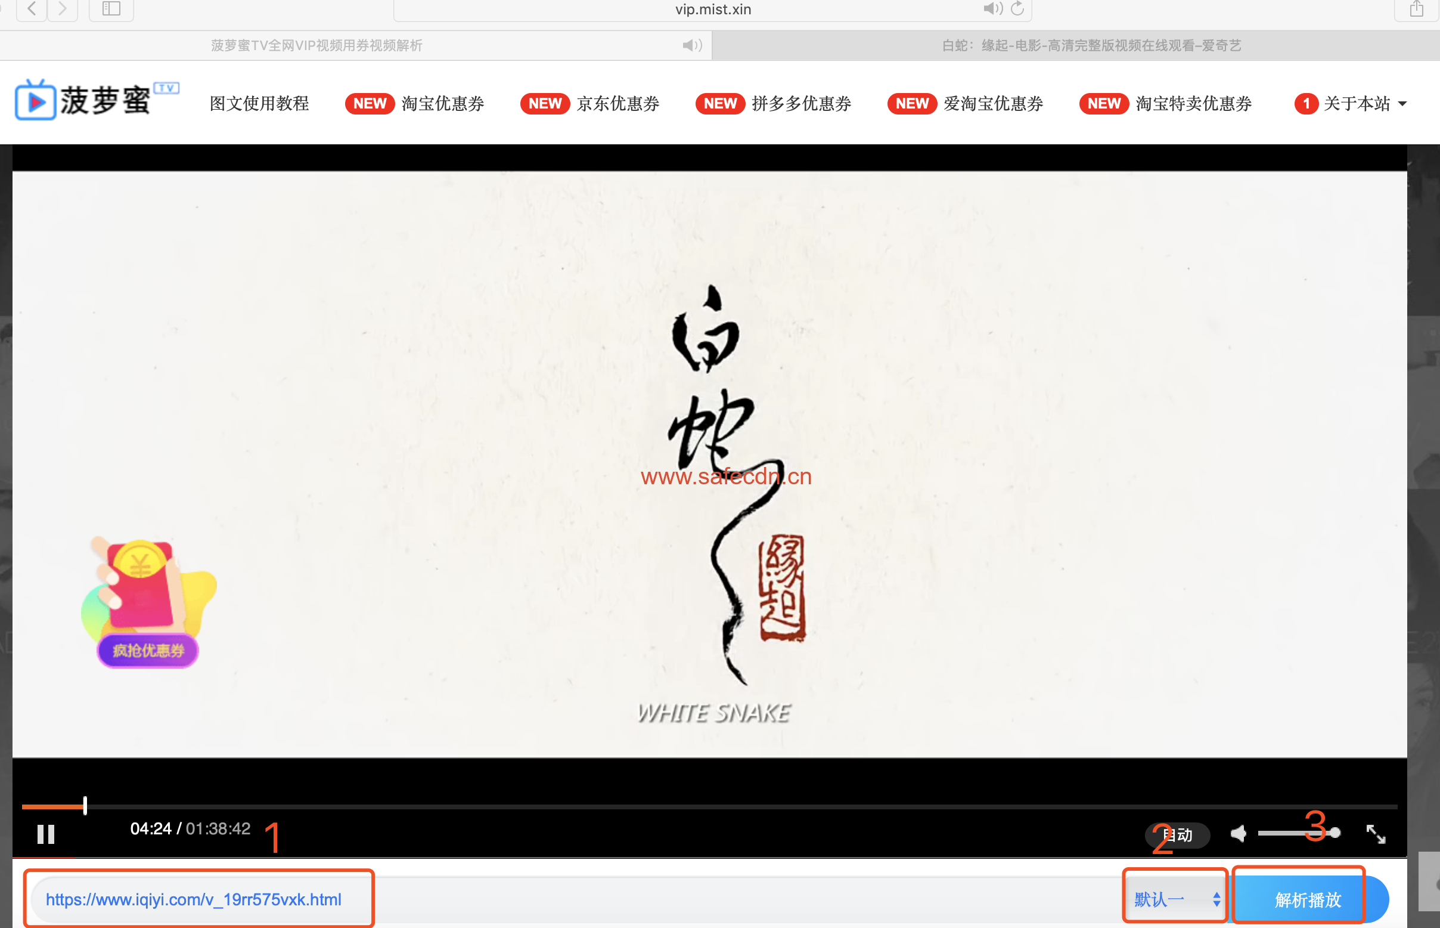Open the 自动 quality selector in player

pos(1177,835)
